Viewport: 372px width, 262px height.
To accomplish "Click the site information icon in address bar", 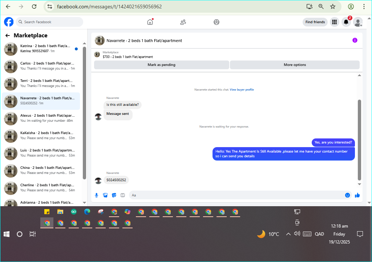I will tap(49, 7).
